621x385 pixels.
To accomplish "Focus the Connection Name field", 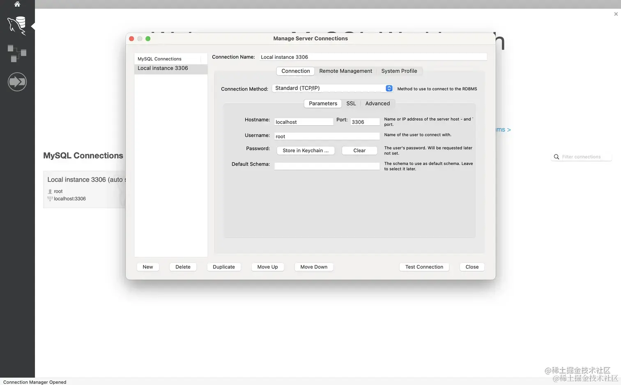I will 373,57.
